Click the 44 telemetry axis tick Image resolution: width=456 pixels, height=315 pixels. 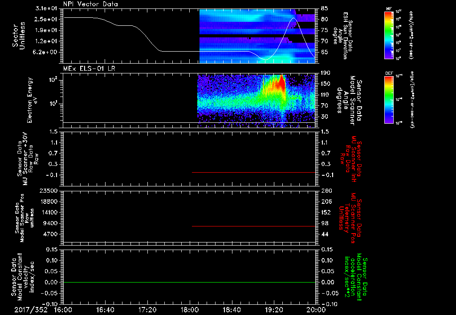[325, 234]
